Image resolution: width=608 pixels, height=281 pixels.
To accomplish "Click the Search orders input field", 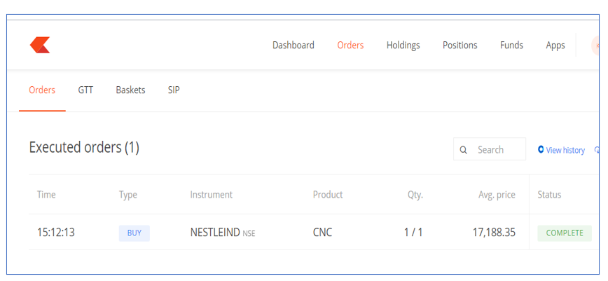I will point(490,149).
